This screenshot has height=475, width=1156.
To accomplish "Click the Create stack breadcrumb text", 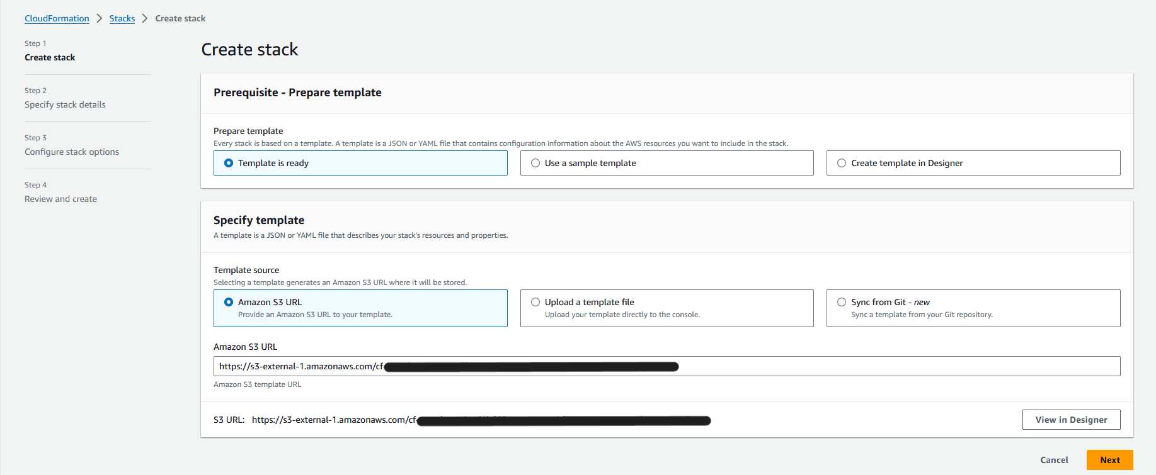I will [180, 18].
